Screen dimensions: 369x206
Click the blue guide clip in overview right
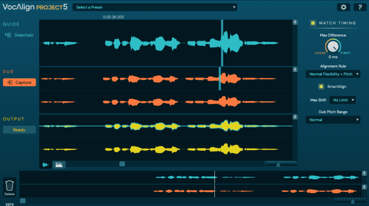321,177
